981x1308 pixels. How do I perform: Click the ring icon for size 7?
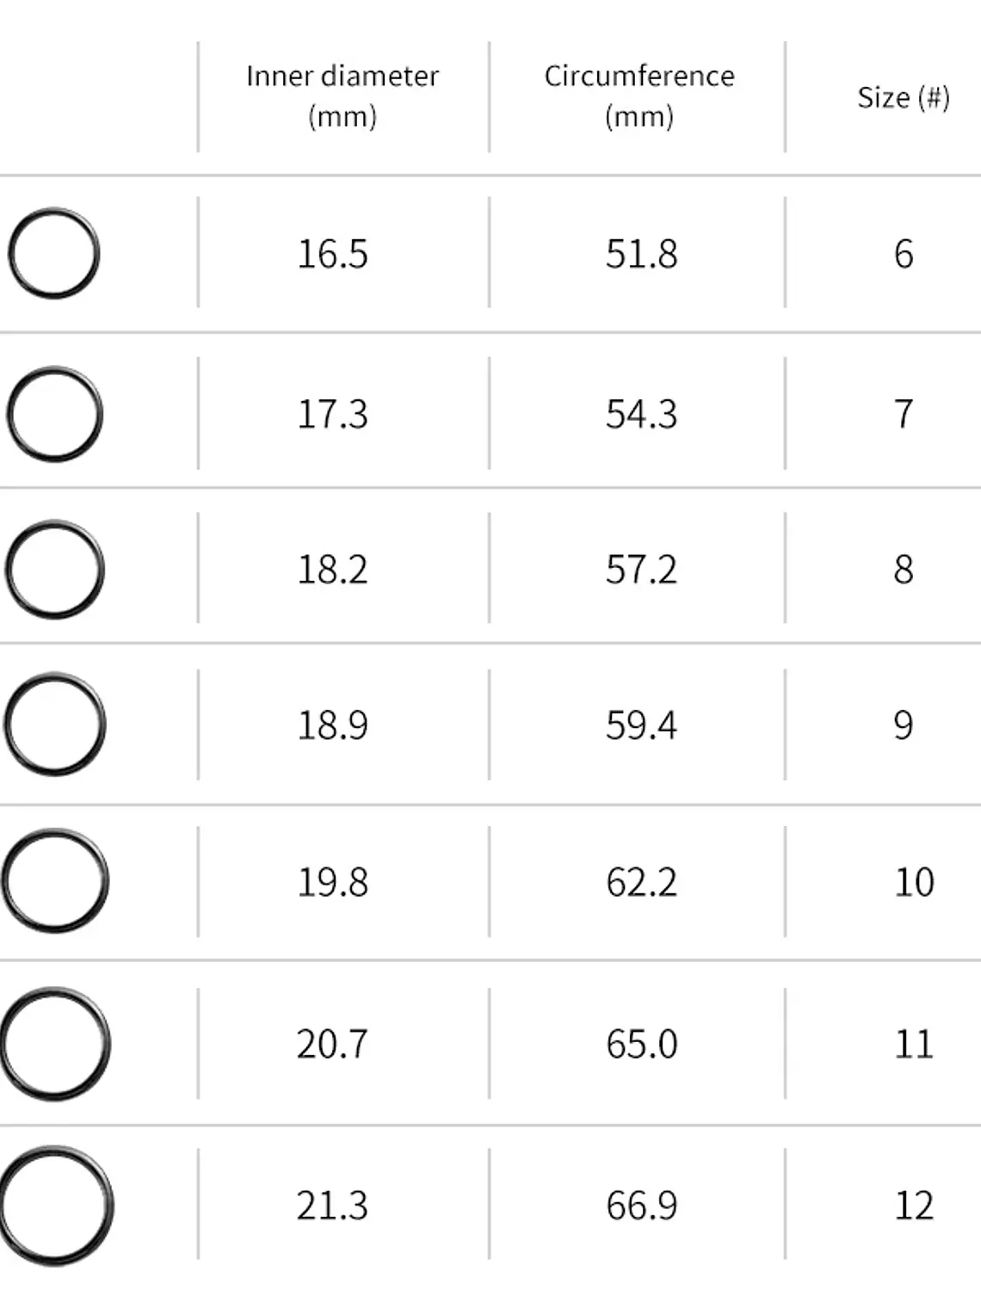[54, 414]
